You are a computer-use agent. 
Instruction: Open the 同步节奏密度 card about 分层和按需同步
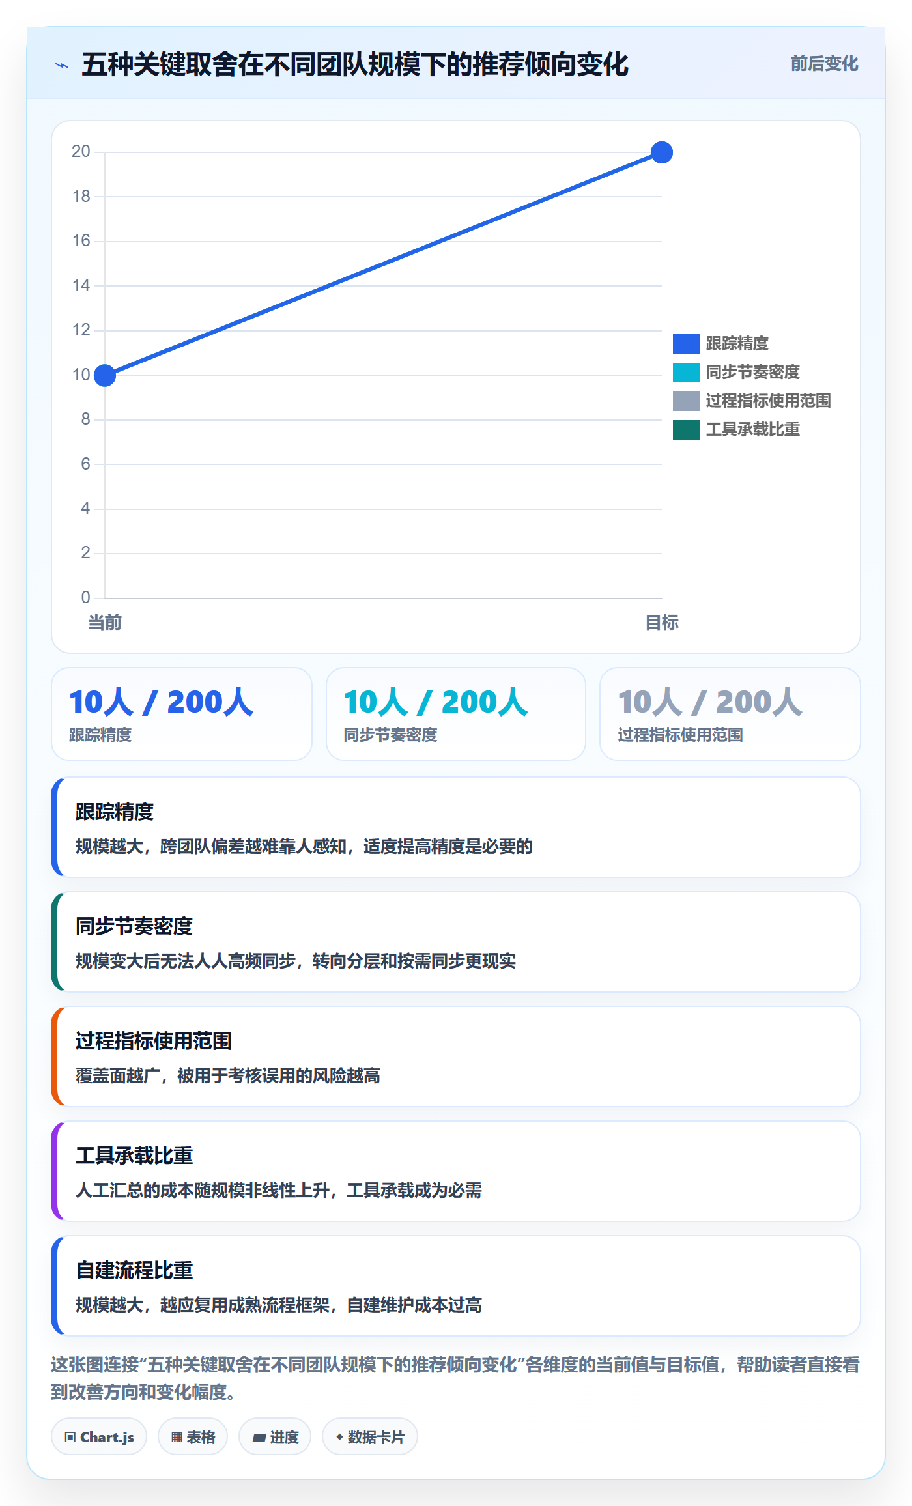pyautogui.click(x=456, y=942)
